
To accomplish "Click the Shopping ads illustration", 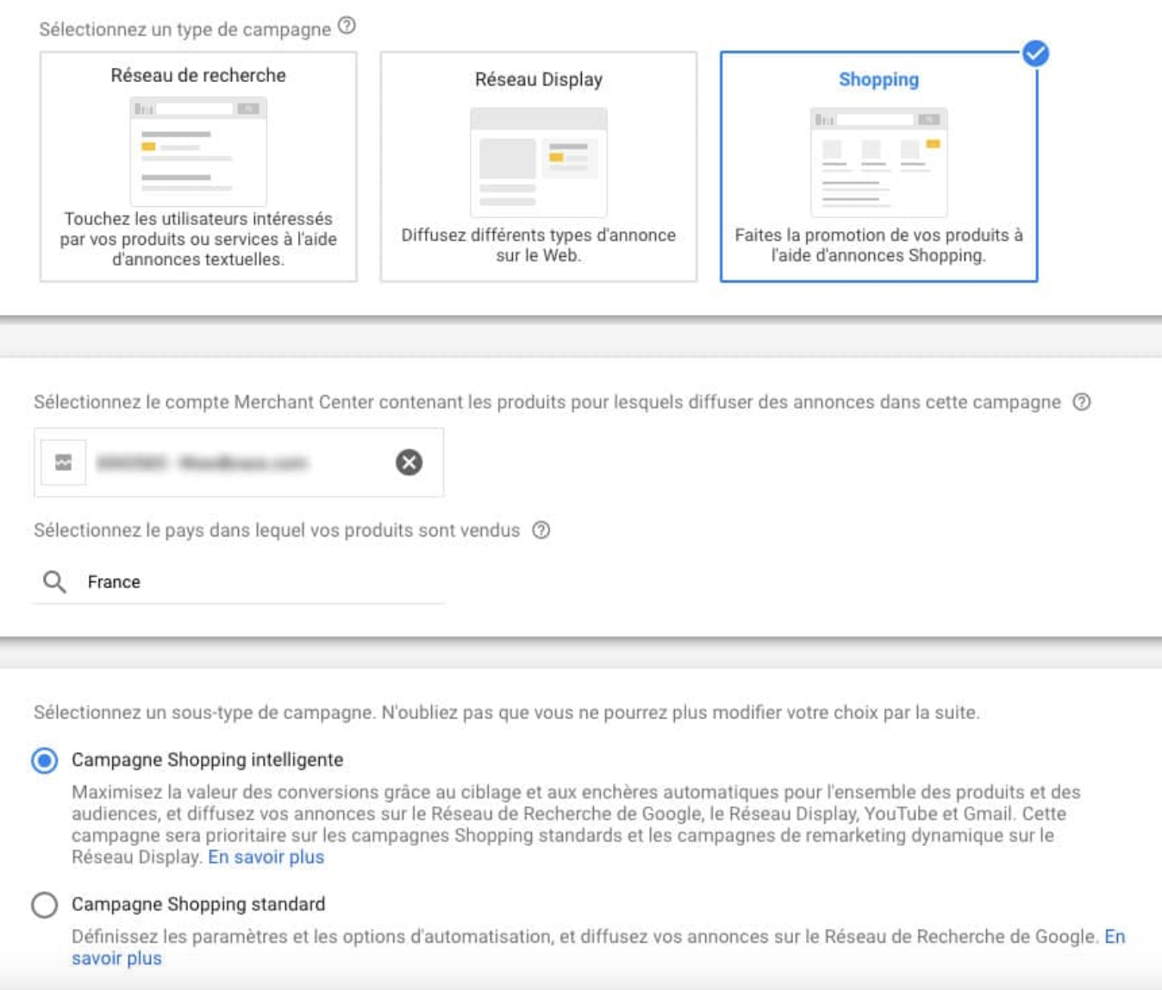I will [x=878, y=161].
